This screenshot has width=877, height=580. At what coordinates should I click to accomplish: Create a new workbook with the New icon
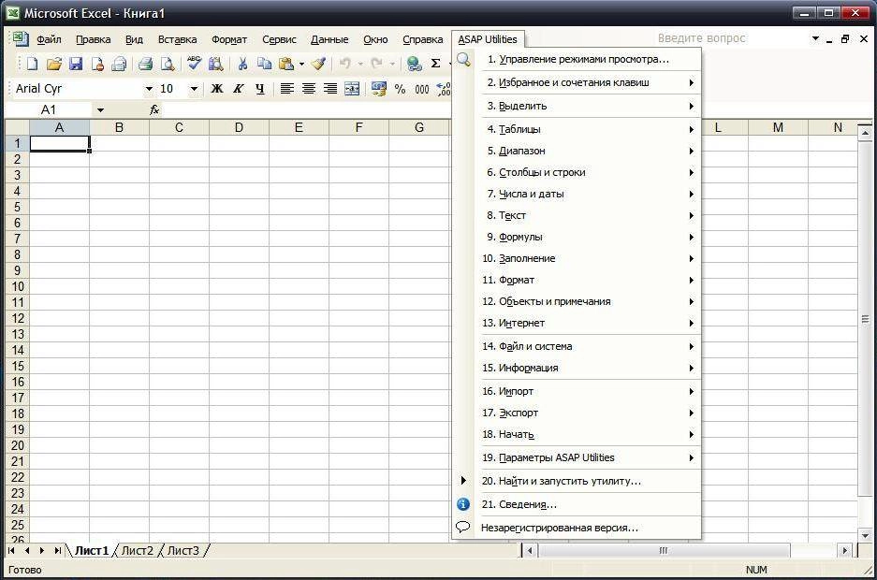click(32, 64)
